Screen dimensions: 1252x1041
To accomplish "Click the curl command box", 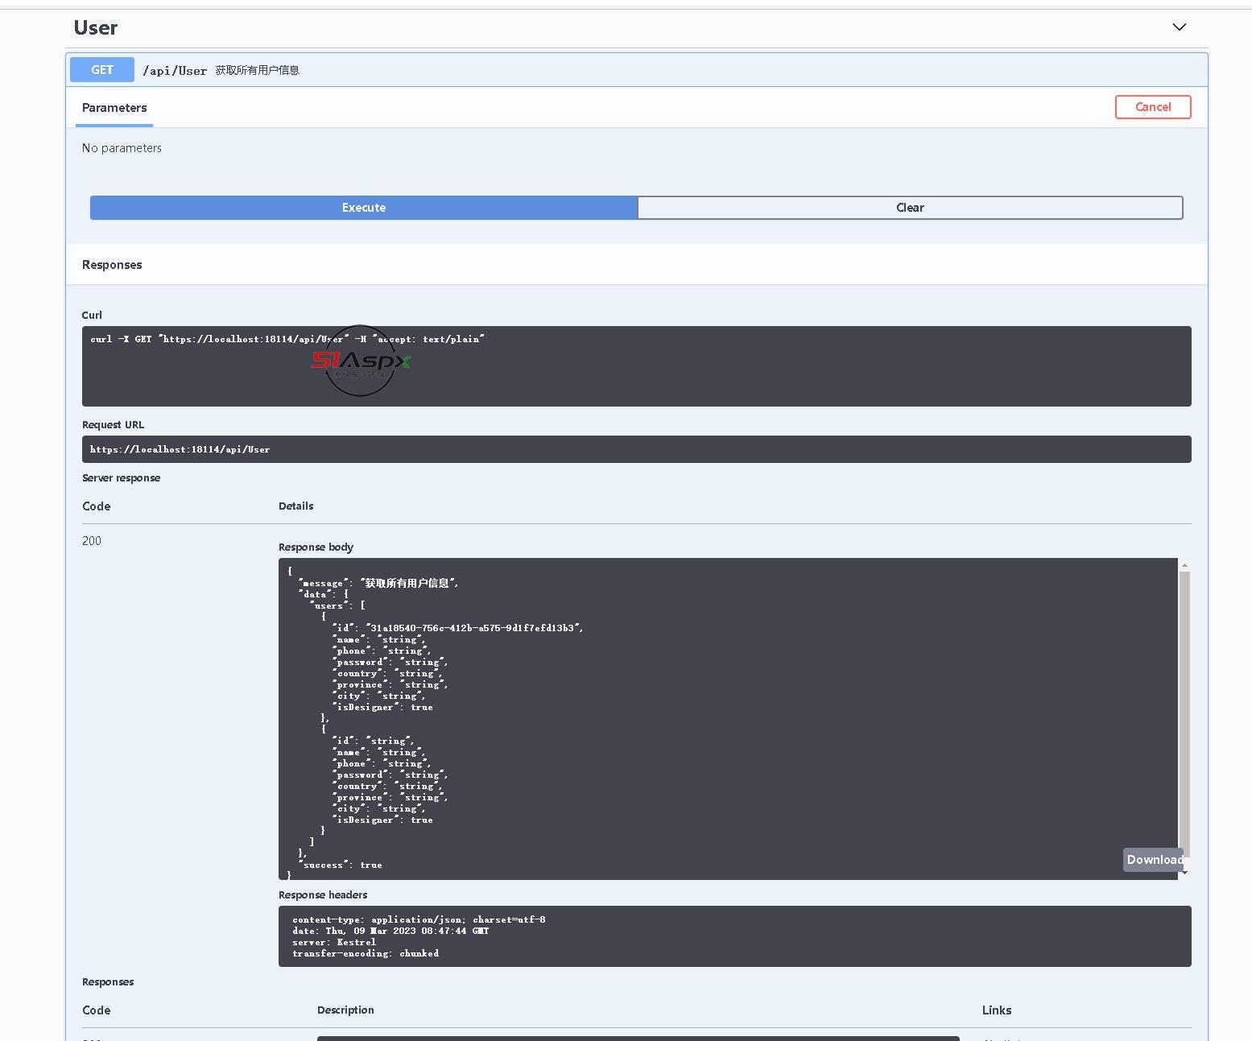I will coord(636,366).
